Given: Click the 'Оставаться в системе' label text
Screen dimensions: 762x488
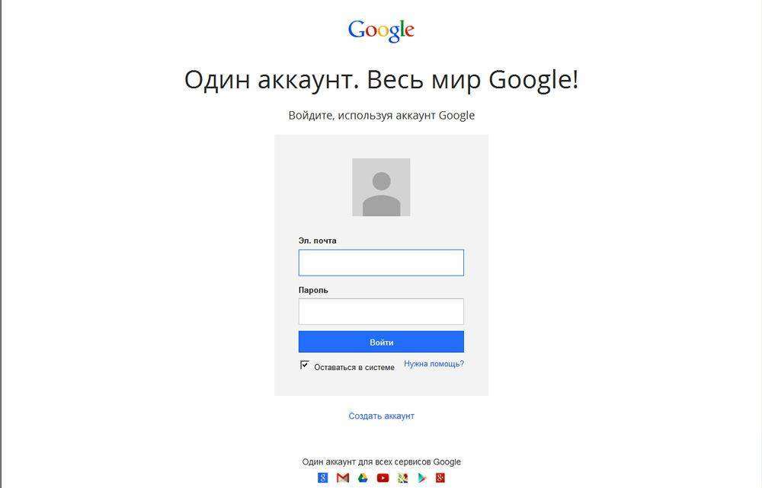Looking at the screenshot, I should coord(354,368).
